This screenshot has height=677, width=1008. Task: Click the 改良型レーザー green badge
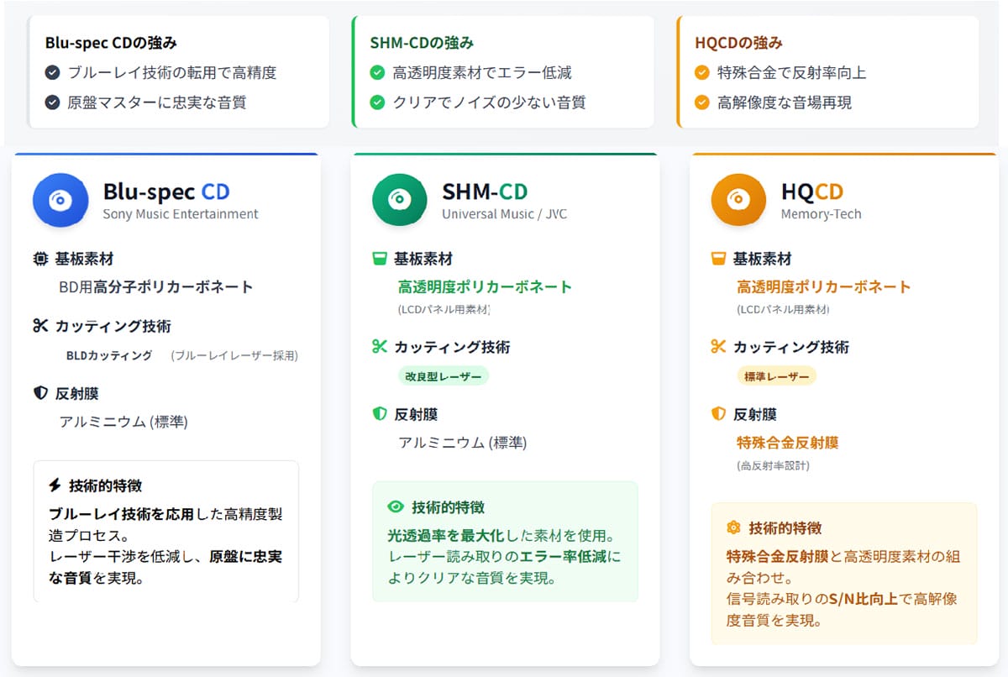click(444, 376)
